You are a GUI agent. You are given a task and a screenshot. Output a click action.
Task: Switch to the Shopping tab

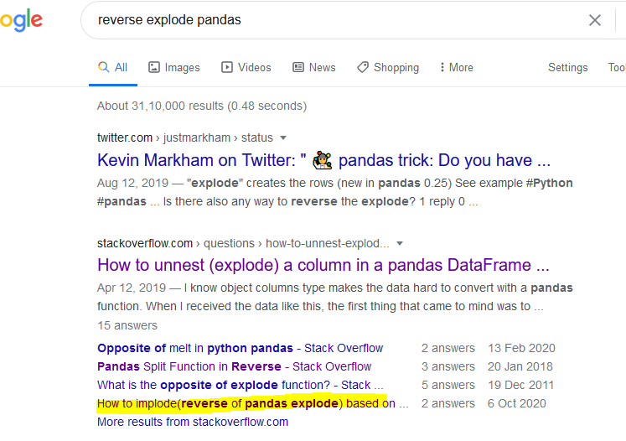click(388, 68)
